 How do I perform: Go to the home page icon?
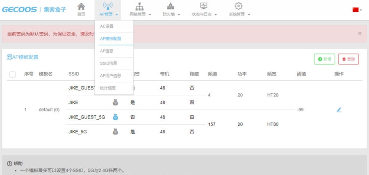coord(81,6)
